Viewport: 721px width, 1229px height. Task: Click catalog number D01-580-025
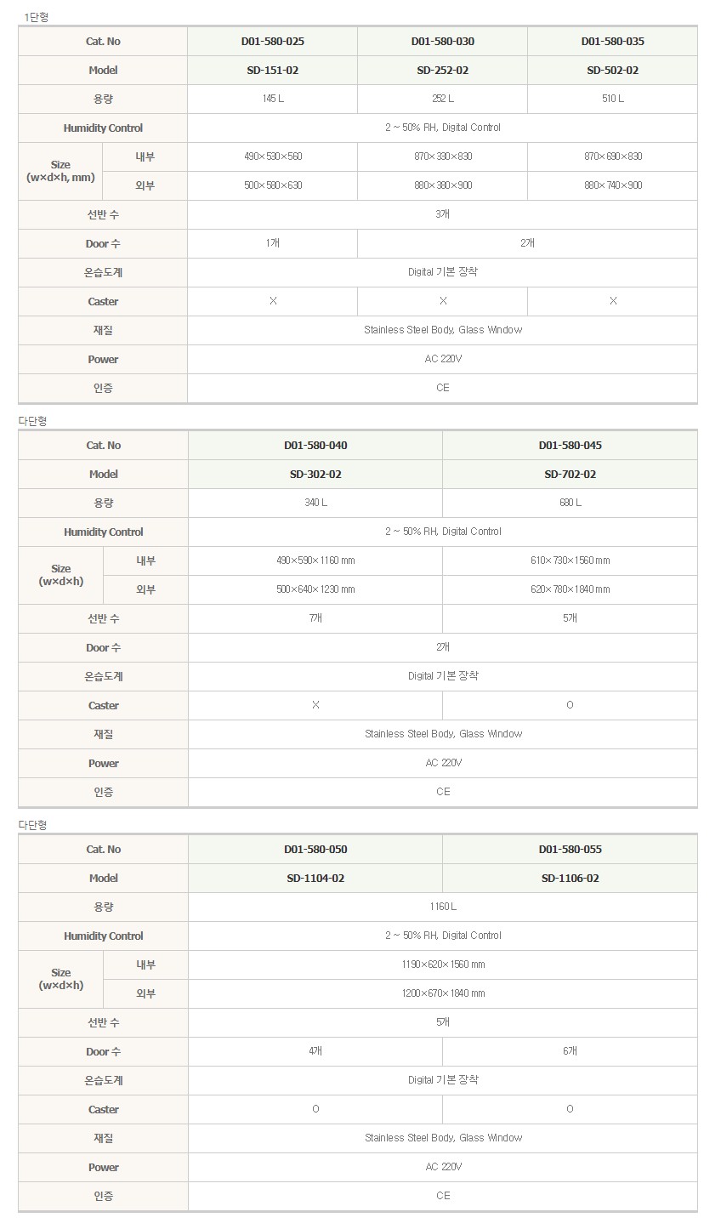tap(272, 41)
